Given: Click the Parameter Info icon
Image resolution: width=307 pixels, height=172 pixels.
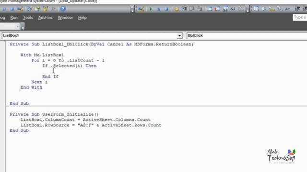Looking at the screenshot, I should tap(280, 9).
